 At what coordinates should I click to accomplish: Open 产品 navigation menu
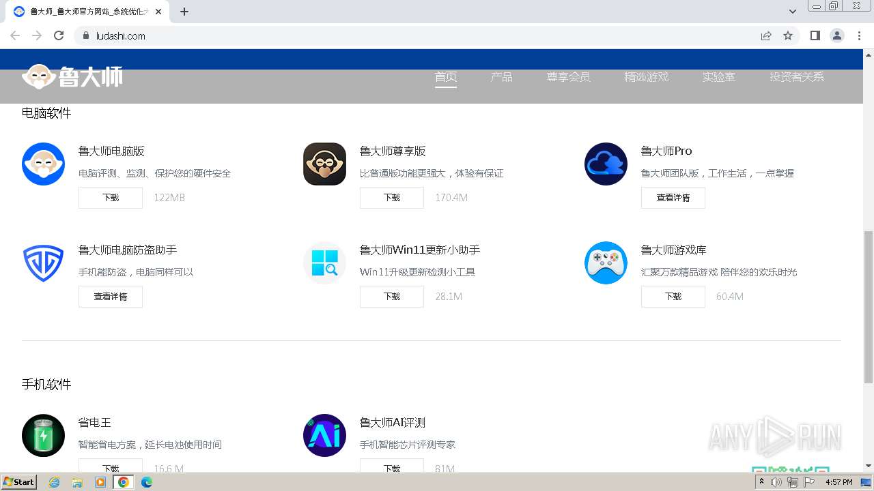(x=501, y=77)
